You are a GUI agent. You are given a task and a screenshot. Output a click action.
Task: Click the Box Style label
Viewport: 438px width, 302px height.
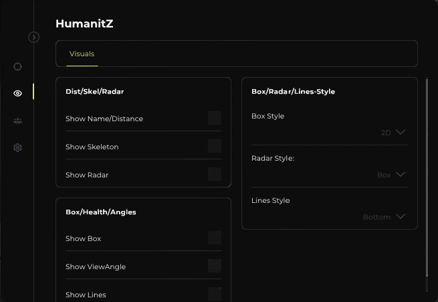click(x=268, y=116)
